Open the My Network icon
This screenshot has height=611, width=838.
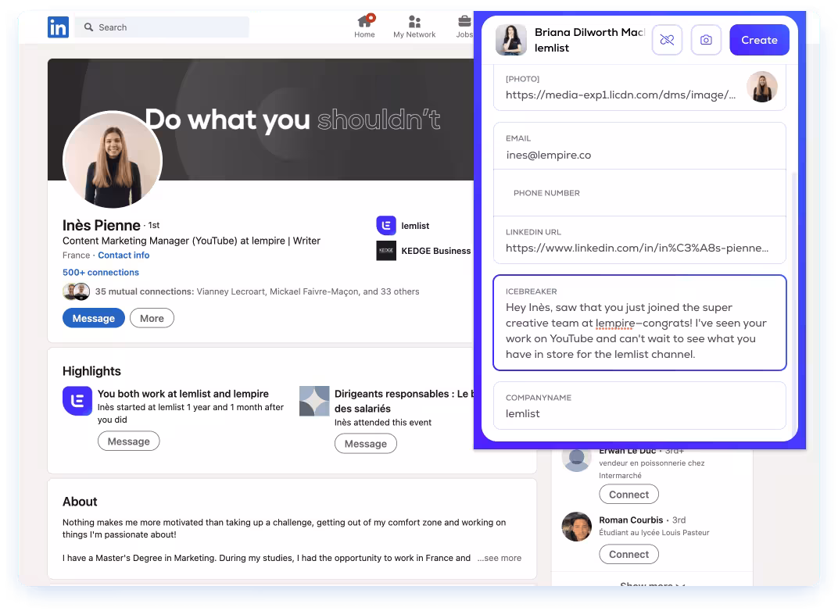[x=414, y=22]
